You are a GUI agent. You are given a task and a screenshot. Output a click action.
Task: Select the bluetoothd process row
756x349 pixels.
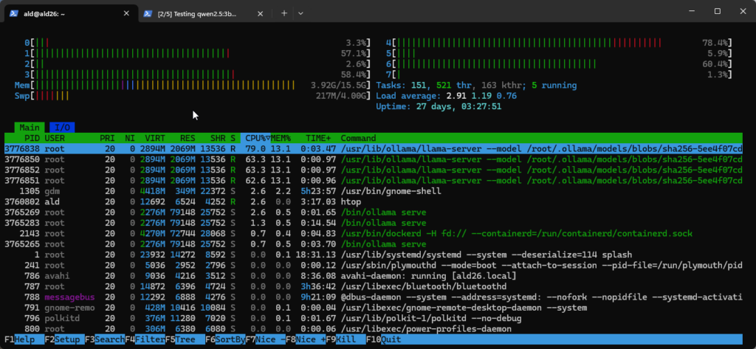click(374, 286)
